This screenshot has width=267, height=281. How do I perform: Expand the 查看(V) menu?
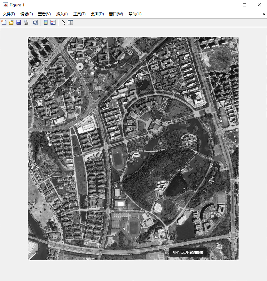pyautogui.click(x=44, y=14)
